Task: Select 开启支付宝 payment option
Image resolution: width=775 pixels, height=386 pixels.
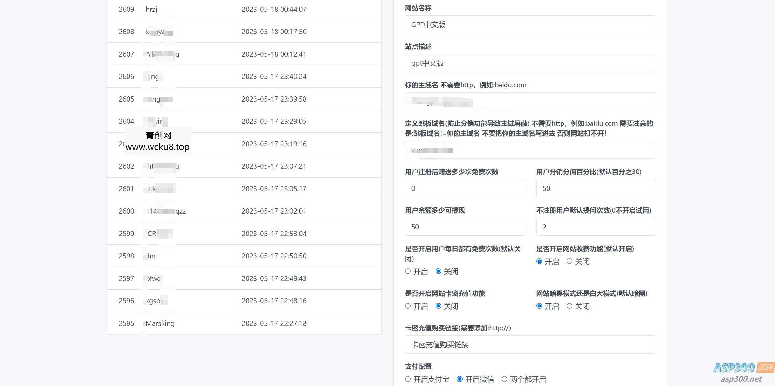Action: pyautogui.click(x=408, y=379)
